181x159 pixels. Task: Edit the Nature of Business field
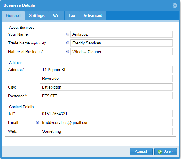121,52
